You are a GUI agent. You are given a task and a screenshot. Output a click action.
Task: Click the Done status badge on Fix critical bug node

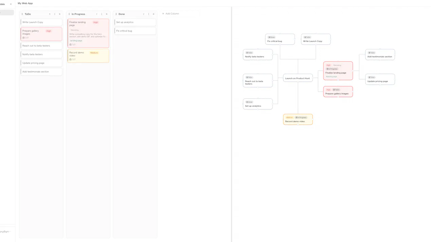tap(271, 37)
